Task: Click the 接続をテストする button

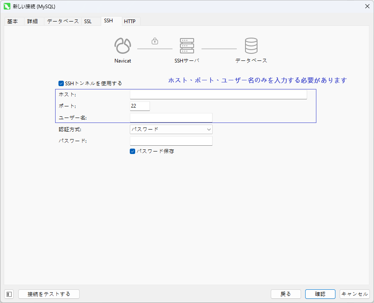Action: [49, 294]
